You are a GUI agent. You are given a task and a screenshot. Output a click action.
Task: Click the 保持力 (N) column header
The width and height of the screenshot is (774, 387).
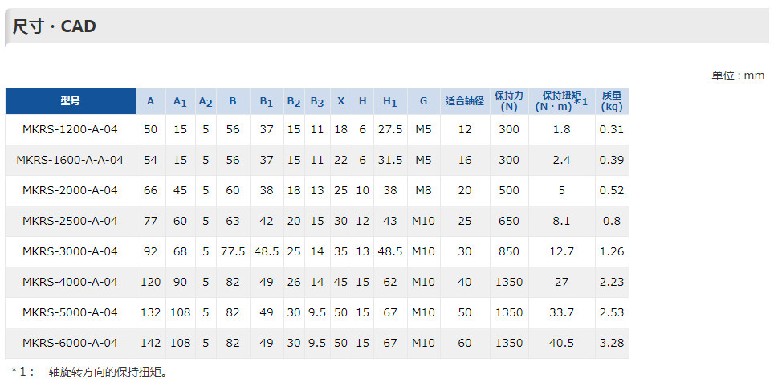coord(509,101)
